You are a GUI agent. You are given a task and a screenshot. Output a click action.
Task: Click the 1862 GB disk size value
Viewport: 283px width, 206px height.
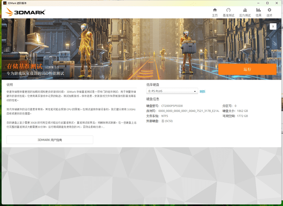(242, 111)
